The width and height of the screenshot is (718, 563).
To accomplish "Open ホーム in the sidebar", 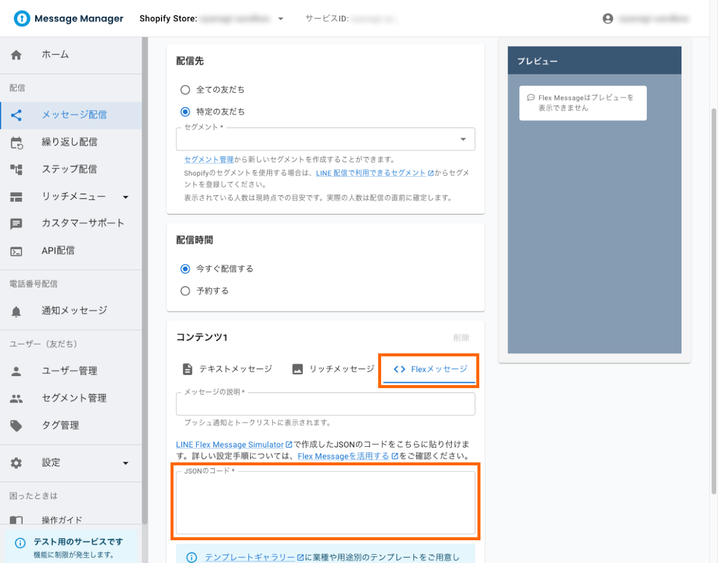I will 71,55.
